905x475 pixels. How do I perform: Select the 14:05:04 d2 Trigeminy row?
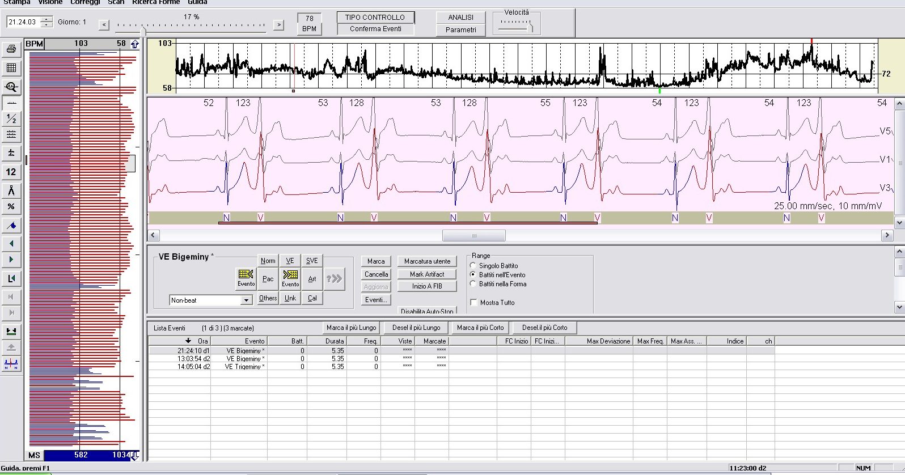(462, 367)
